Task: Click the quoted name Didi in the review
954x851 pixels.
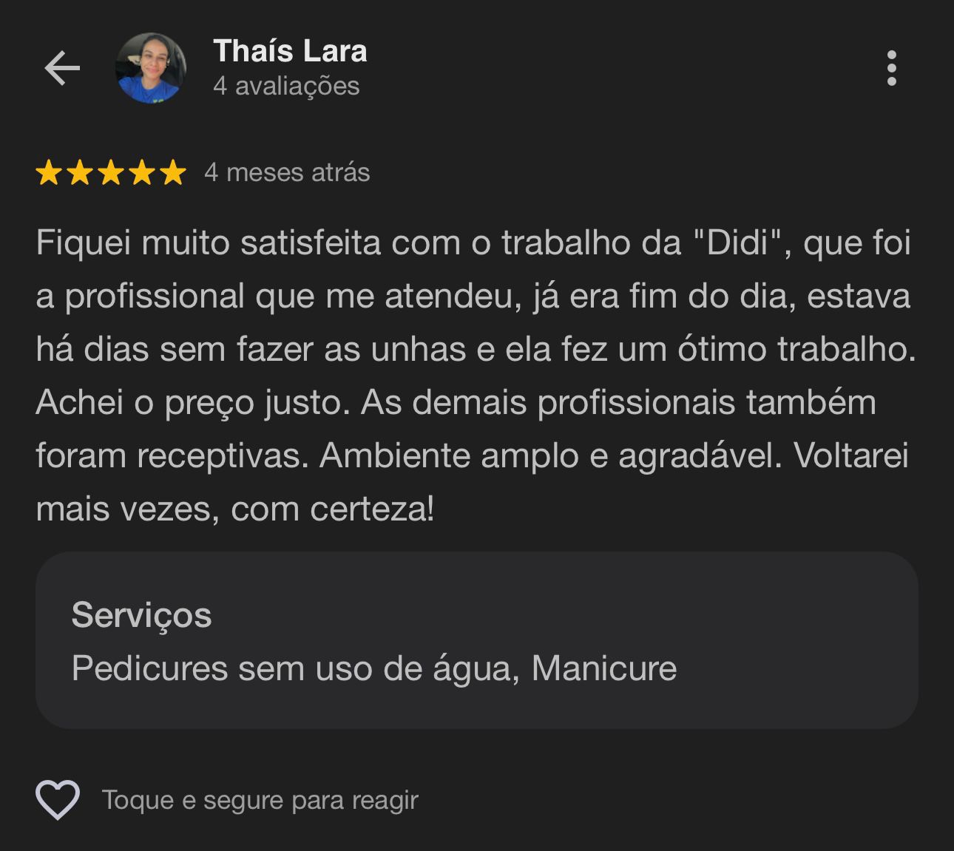Action: [737, 243]
